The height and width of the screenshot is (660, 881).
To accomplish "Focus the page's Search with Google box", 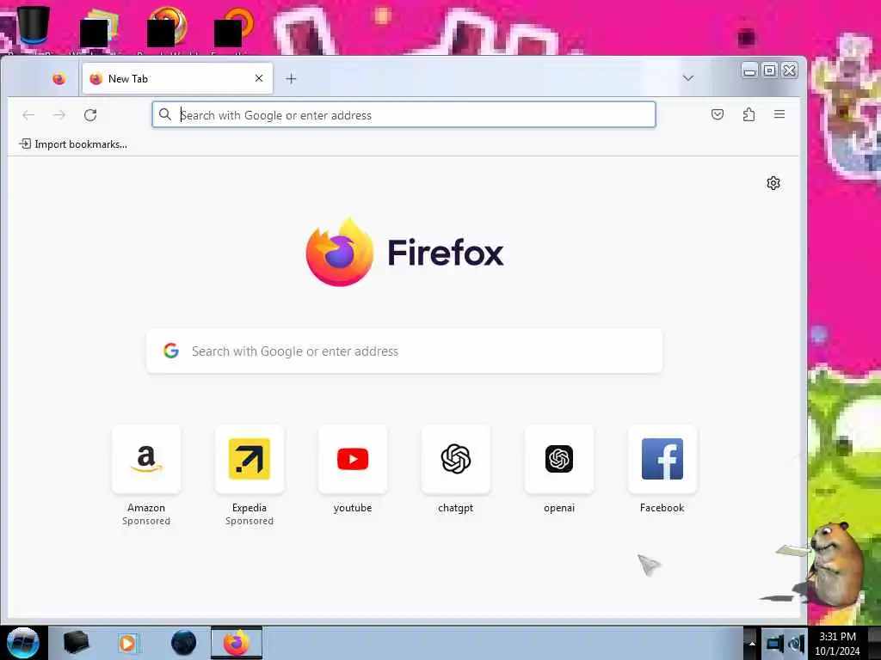I will pos(404,351).
